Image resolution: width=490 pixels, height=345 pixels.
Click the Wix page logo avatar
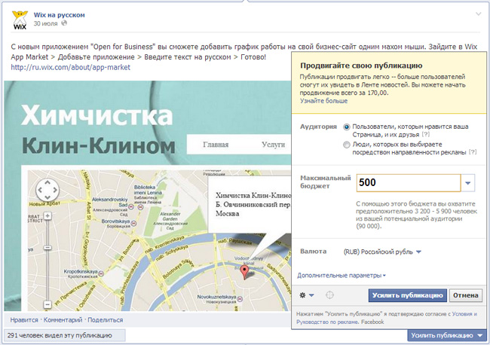[x=20, y=20]
